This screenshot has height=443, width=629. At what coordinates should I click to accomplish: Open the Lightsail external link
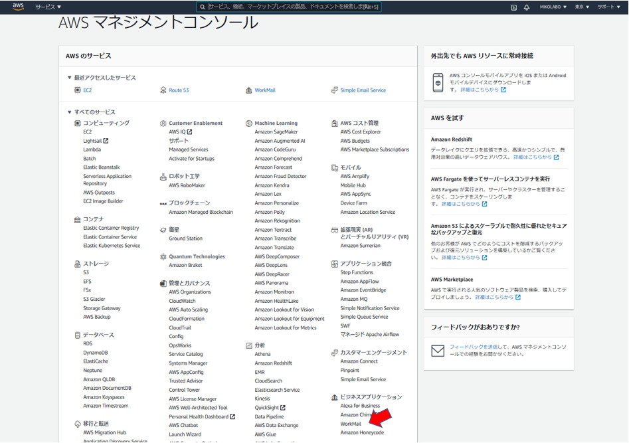[96, 141]
